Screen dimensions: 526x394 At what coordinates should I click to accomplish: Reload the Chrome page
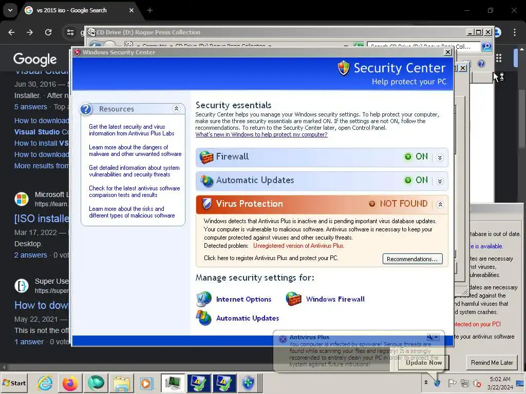click(x=48, y=32)
